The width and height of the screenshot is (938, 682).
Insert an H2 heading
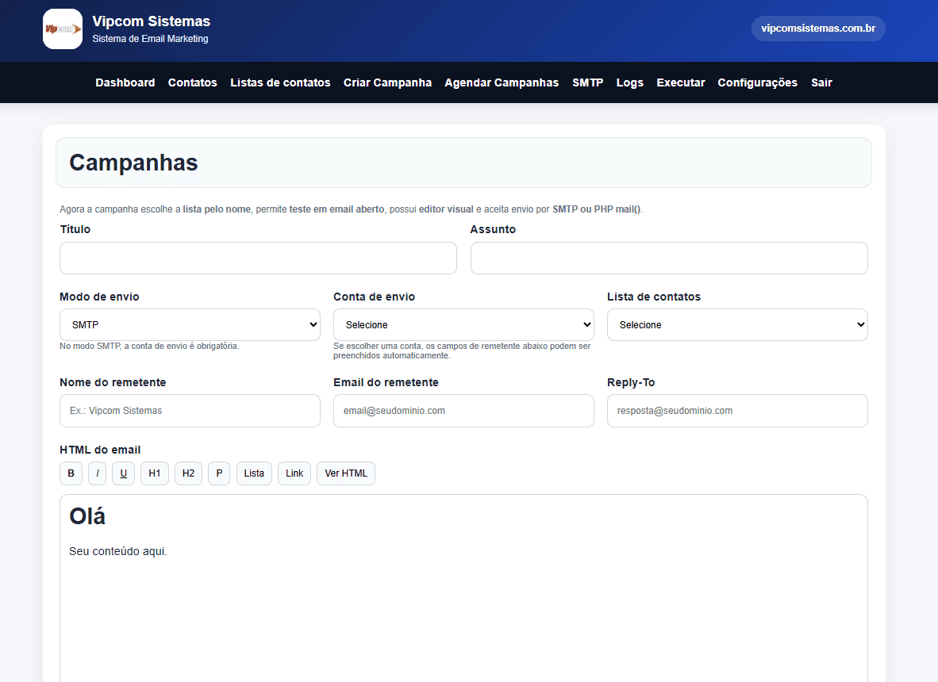[188, 473]
